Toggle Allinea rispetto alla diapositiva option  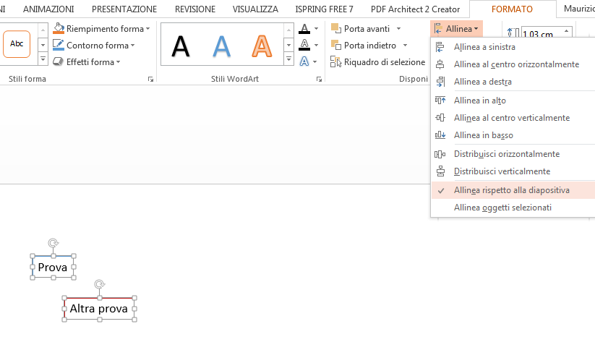(513, 190)
